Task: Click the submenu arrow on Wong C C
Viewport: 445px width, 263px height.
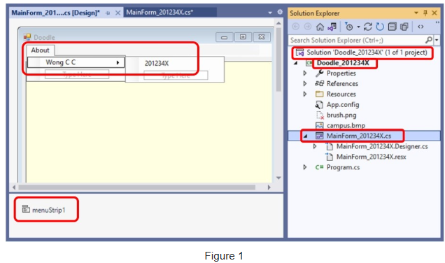Action: tap(118, 62)
